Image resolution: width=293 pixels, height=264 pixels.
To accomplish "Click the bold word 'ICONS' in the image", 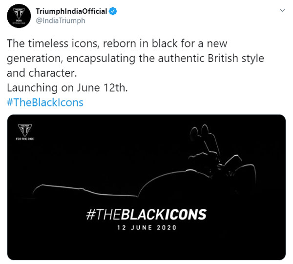I will [x=184, y=214].
